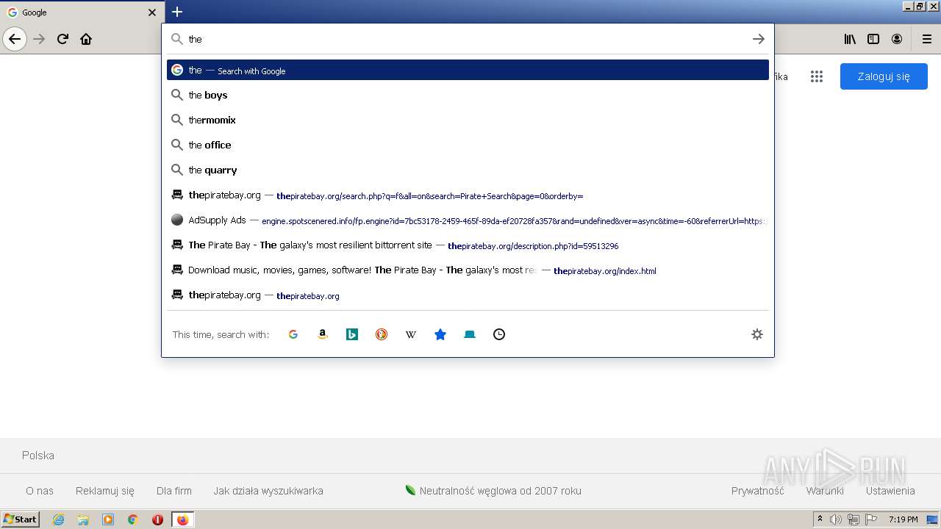941x529 pixels.
Task: Click the address bar containing 'the'
Action: coord(468,39)
